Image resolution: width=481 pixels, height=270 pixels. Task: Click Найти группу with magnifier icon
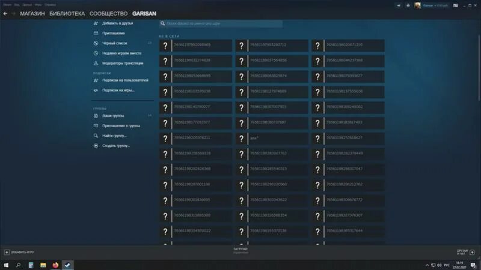(x=114, y=136)
